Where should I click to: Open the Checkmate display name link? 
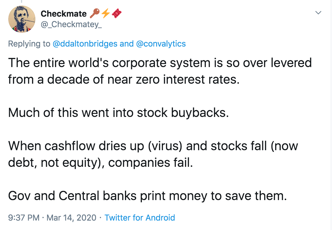(64, 14)
